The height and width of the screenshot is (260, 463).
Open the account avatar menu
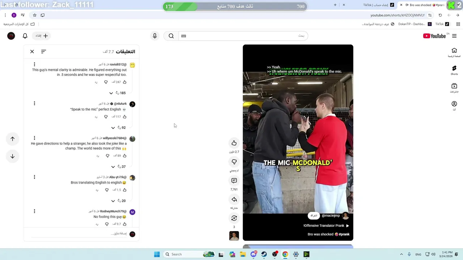(x=11, y=36)
